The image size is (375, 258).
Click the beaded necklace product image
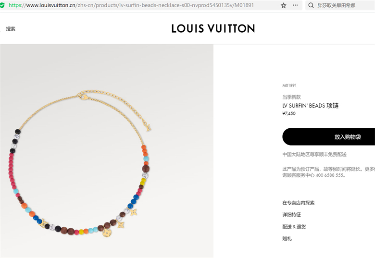106,151
